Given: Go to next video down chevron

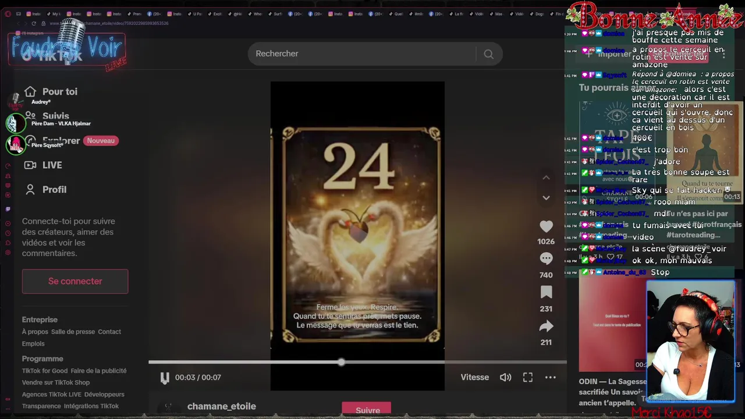Looking at the screenshot, I should [546, 198].
